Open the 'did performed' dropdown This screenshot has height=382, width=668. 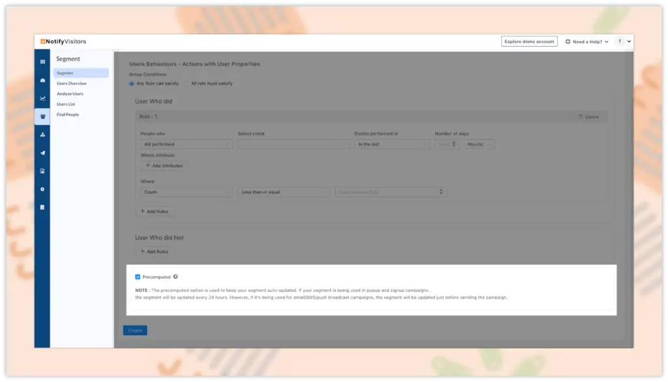[x=186, y=144]
